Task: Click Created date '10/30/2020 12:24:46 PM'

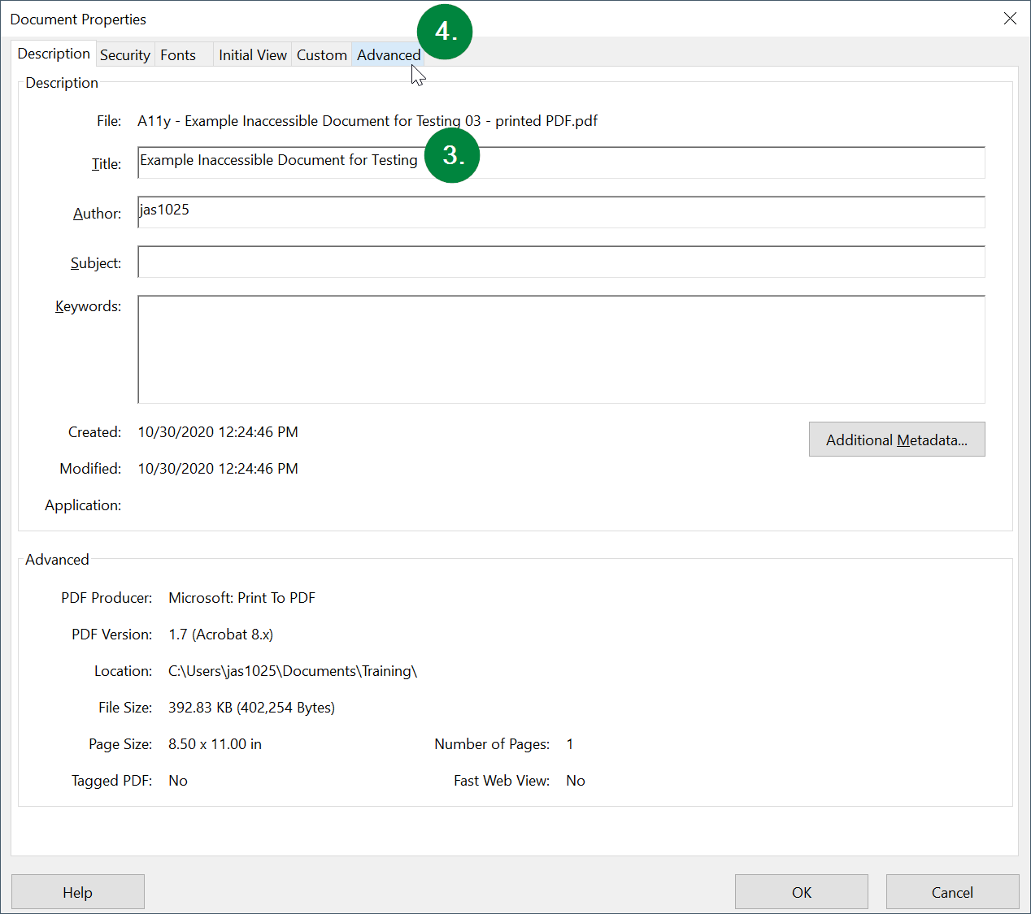Action: click(218, 432)
